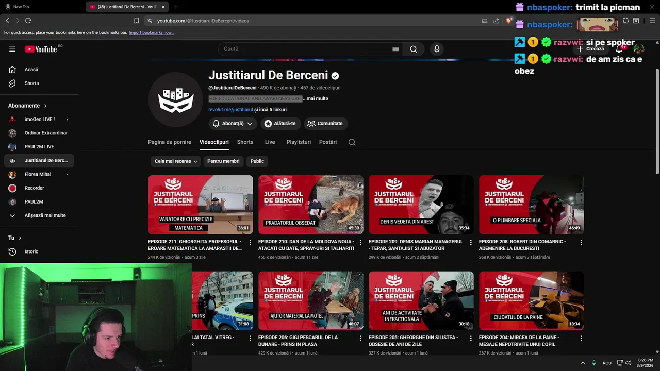Open Brave Shields lion icon

[x=509, y=21]
